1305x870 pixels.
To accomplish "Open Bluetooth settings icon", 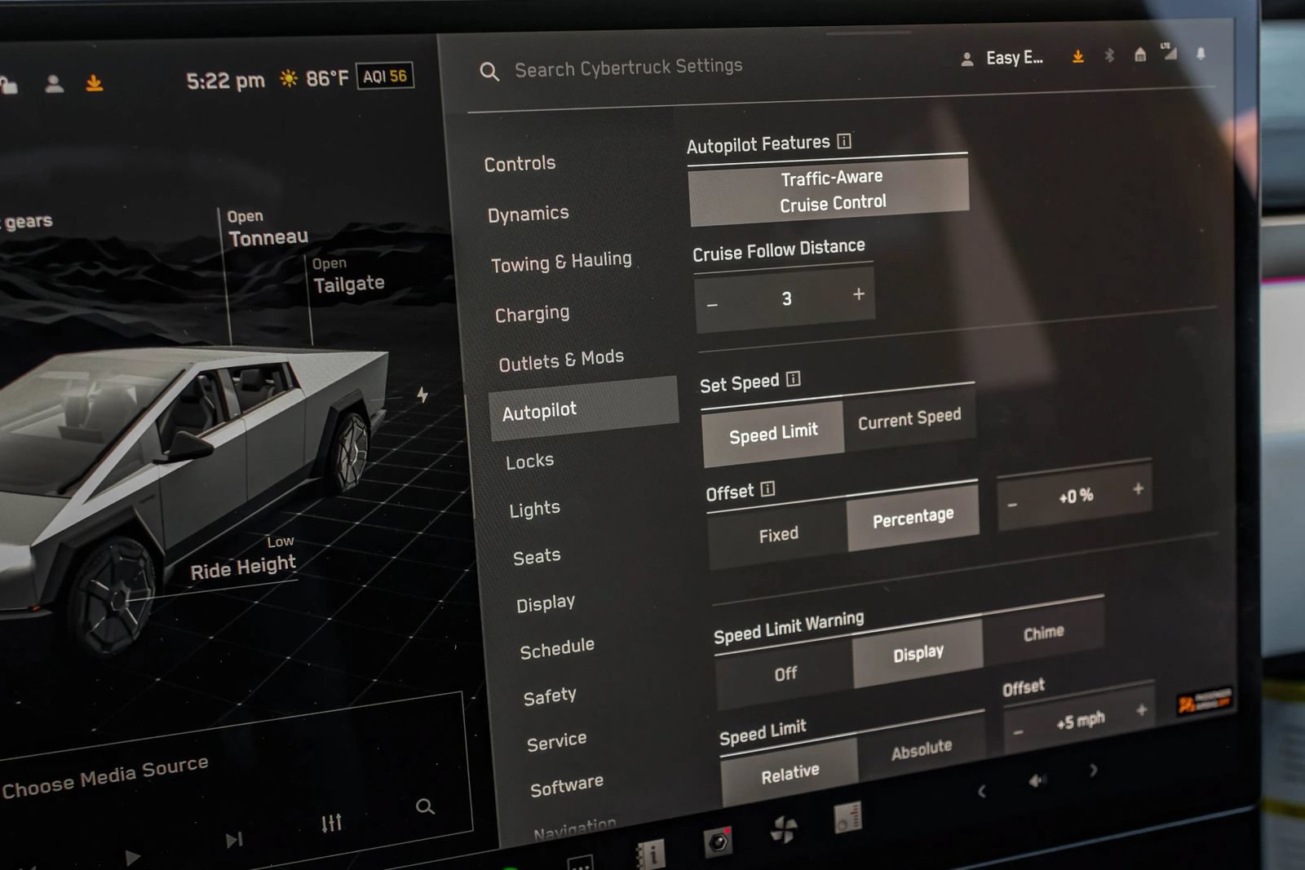I will coord(1109,55).
